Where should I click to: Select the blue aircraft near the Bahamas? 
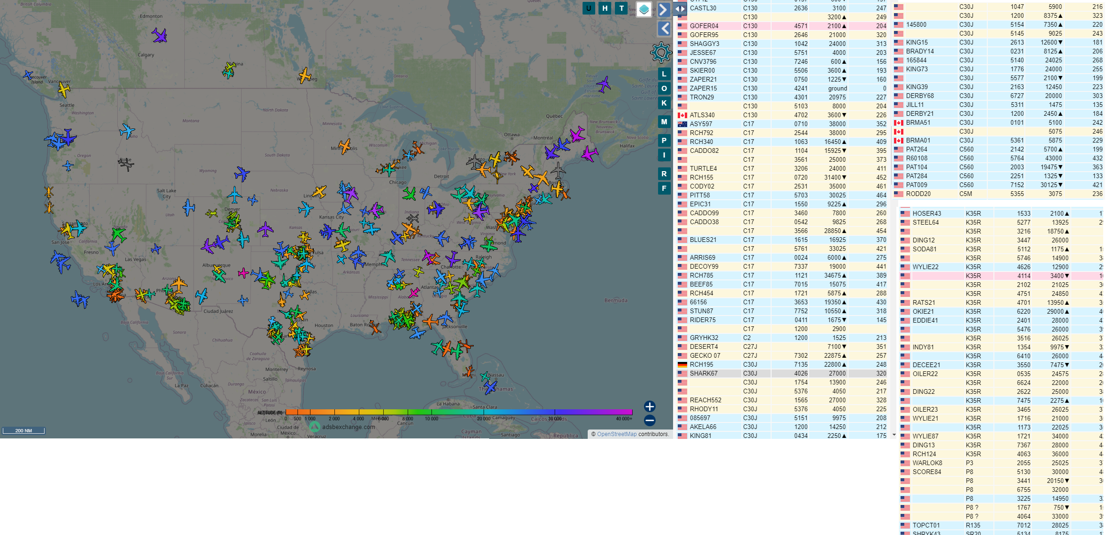(491, 387)
